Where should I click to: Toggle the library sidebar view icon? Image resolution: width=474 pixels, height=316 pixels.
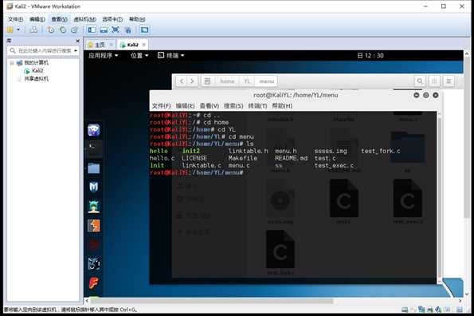click(92, 30)
